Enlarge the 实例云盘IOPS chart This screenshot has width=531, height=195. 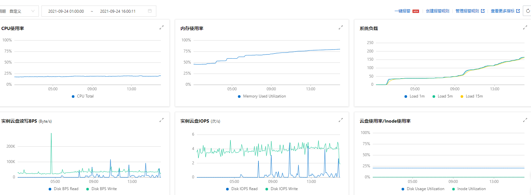click(341, 120)
